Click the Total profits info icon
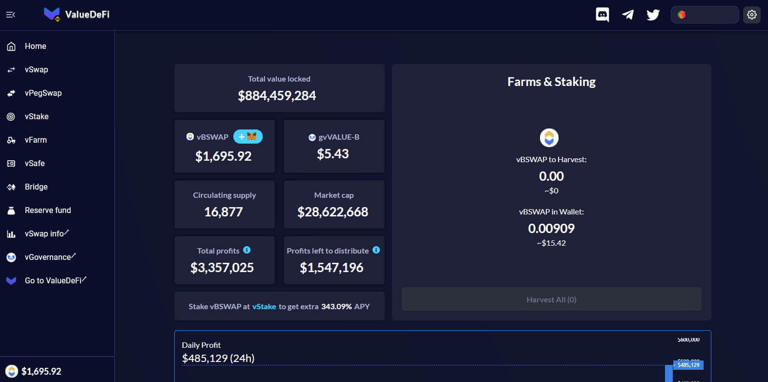Image resolution: width=768 pixels, height=382 pixels. tap(247, 250)
